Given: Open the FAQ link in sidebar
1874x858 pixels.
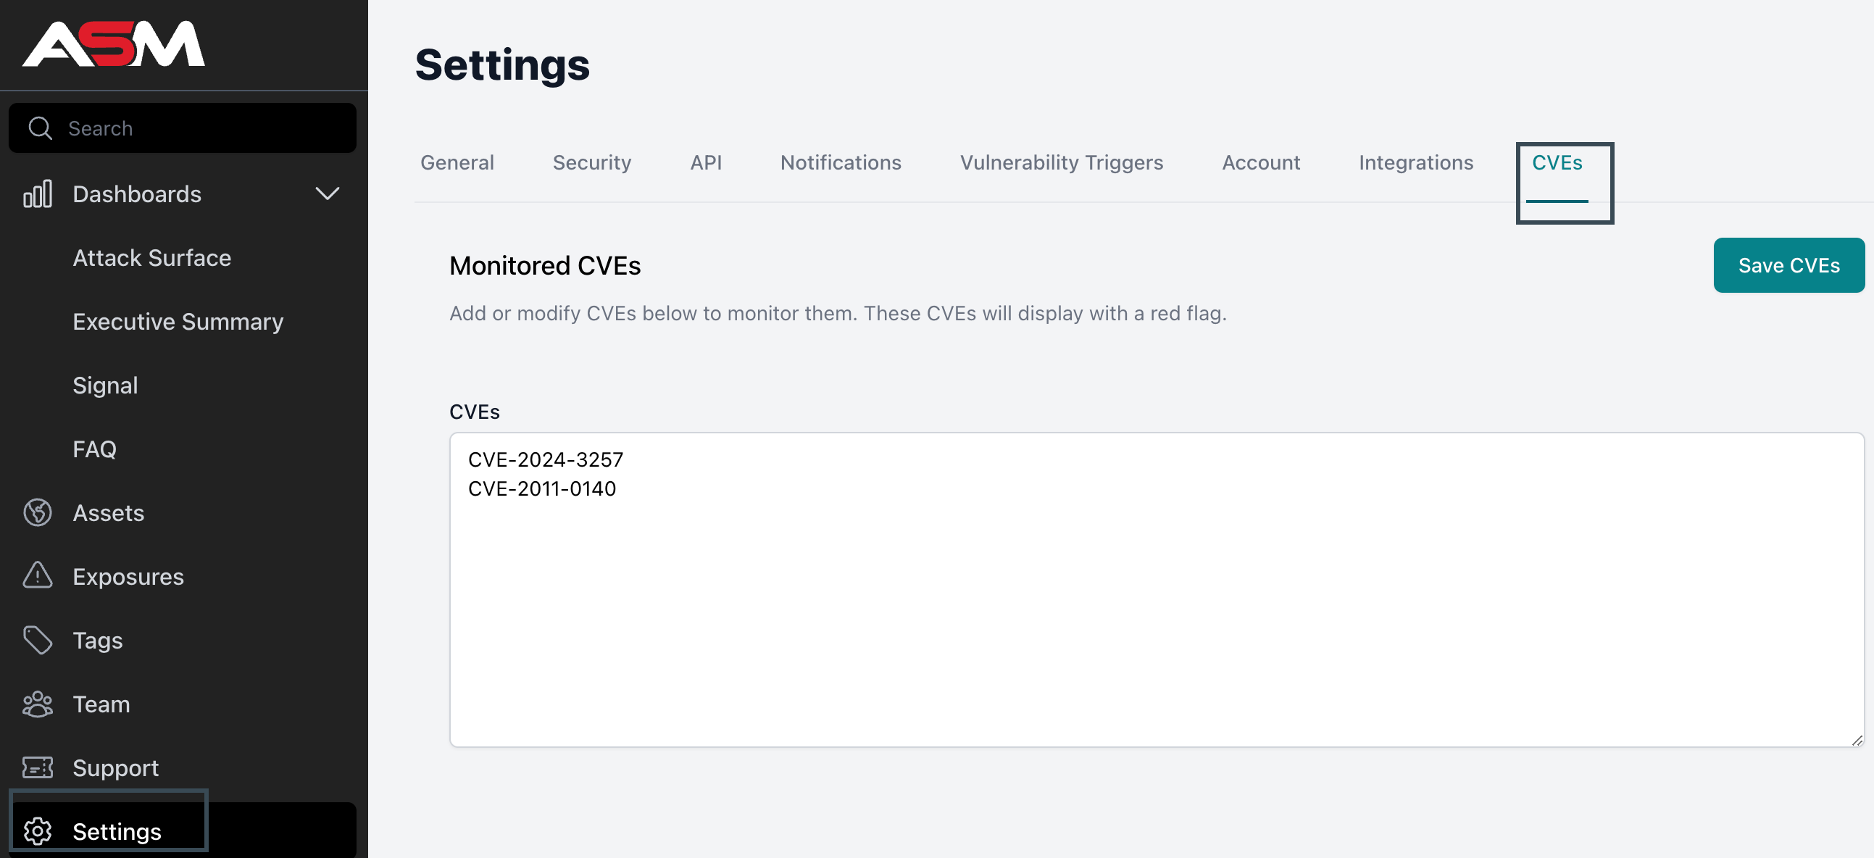Looking at the screenshot, I should [x=95, y=450].
